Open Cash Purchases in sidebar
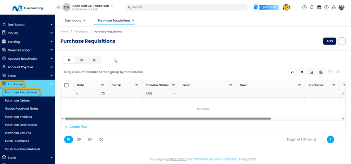Image resolution: width=351 pixels, height=164 pixels. pos(17,141)
